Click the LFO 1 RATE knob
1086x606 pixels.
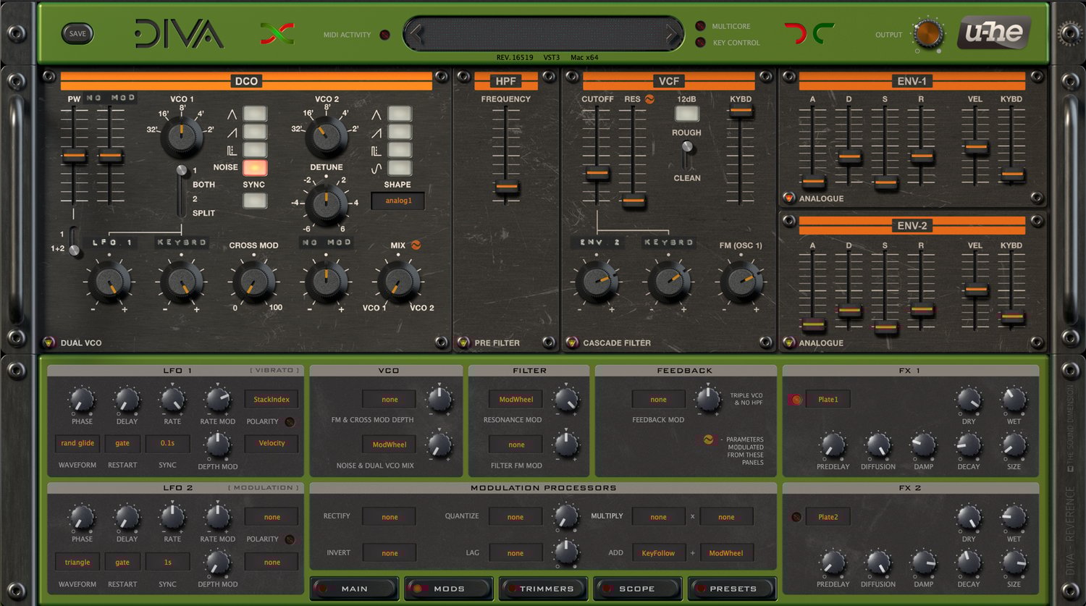click(172, 400)
